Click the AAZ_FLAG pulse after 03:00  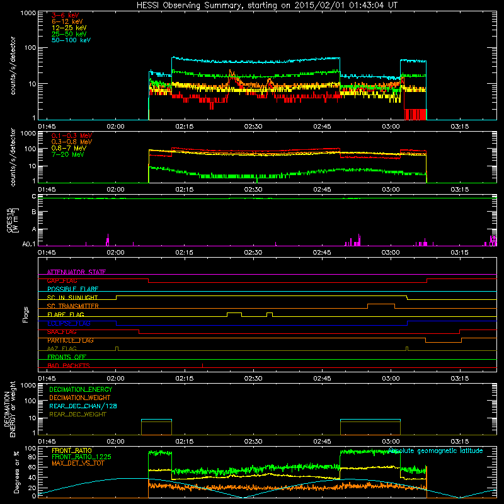407,348
